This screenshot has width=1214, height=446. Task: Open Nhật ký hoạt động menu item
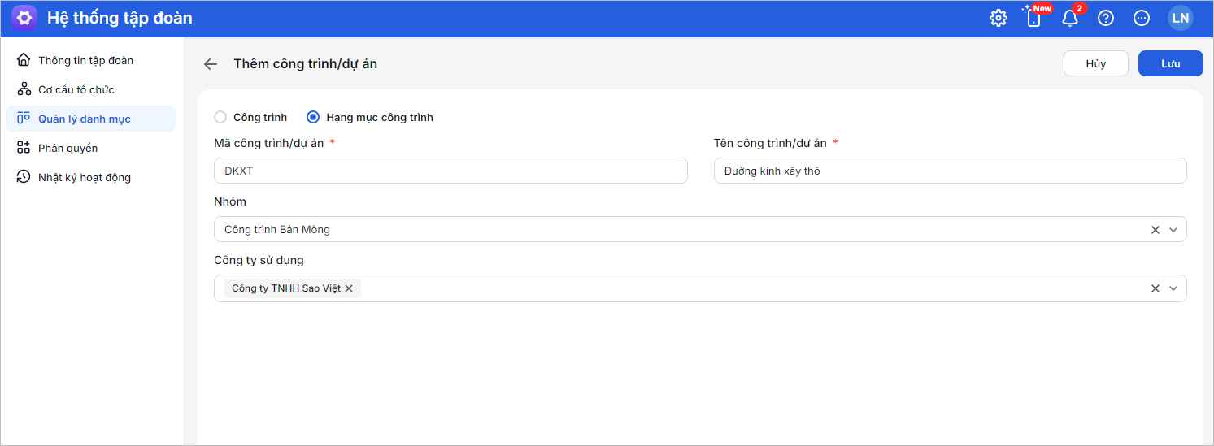[x=84, y=177]
